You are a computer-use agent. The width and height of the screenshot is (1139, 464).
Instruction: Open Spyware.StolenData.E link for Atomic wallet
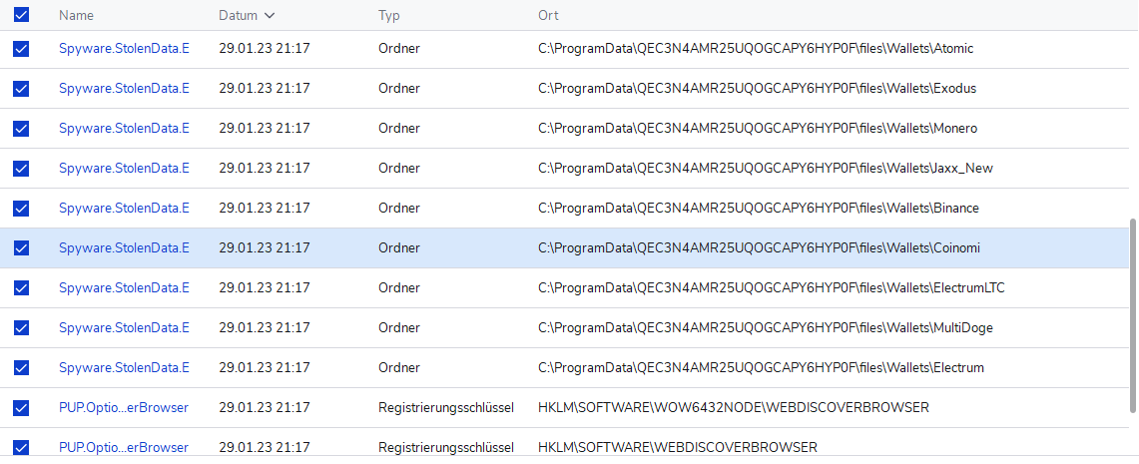pyautogui.click(x=124, y=49)
